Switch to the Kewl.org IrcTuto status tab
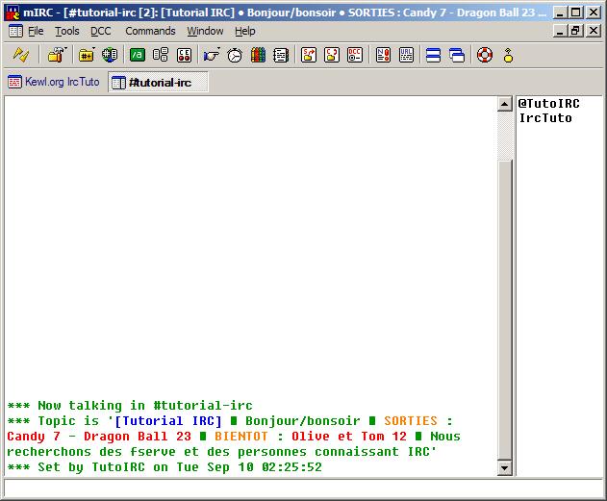The image size is (607, 501). tap(54, 82)
